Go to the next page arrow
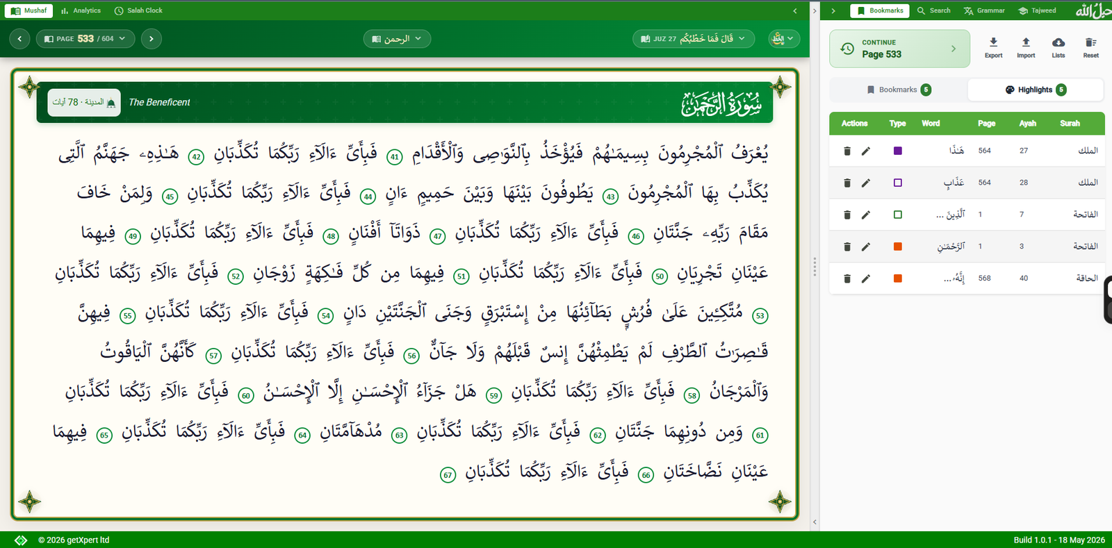1112x548 pixels. 152,39
